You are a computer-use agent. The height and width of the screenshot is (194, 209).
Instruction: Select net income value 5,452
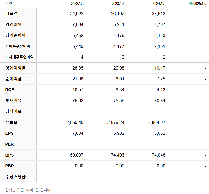(78, 35)
